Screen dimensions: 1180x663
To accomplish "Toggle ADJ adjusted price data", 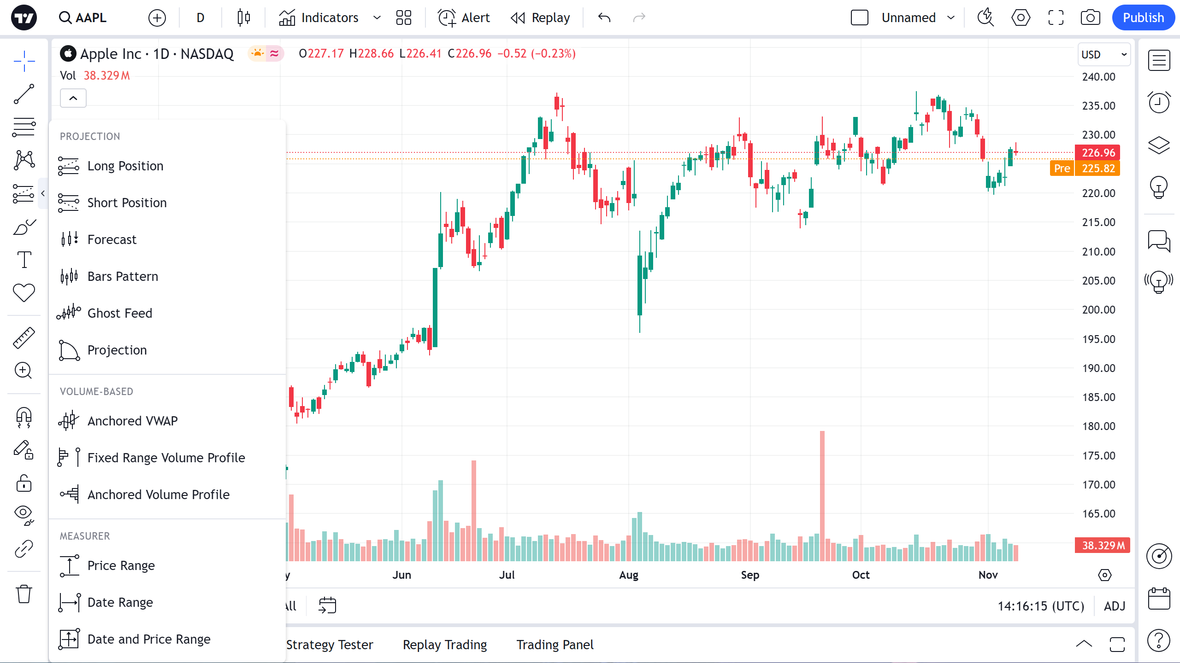I will click(1115, 606).
